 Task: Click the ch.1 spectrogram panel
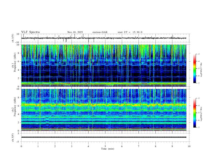(x=104, y=65)
